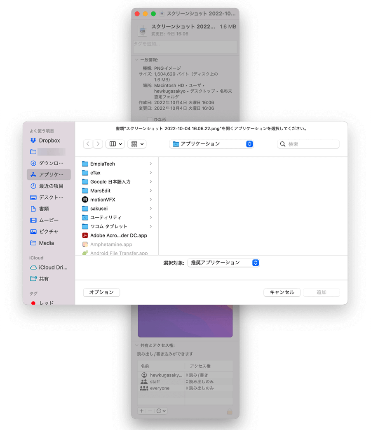The width and height of the screenshot is (371, 430).
Task: Select the motionVFX folder
Action: [117, 200]
